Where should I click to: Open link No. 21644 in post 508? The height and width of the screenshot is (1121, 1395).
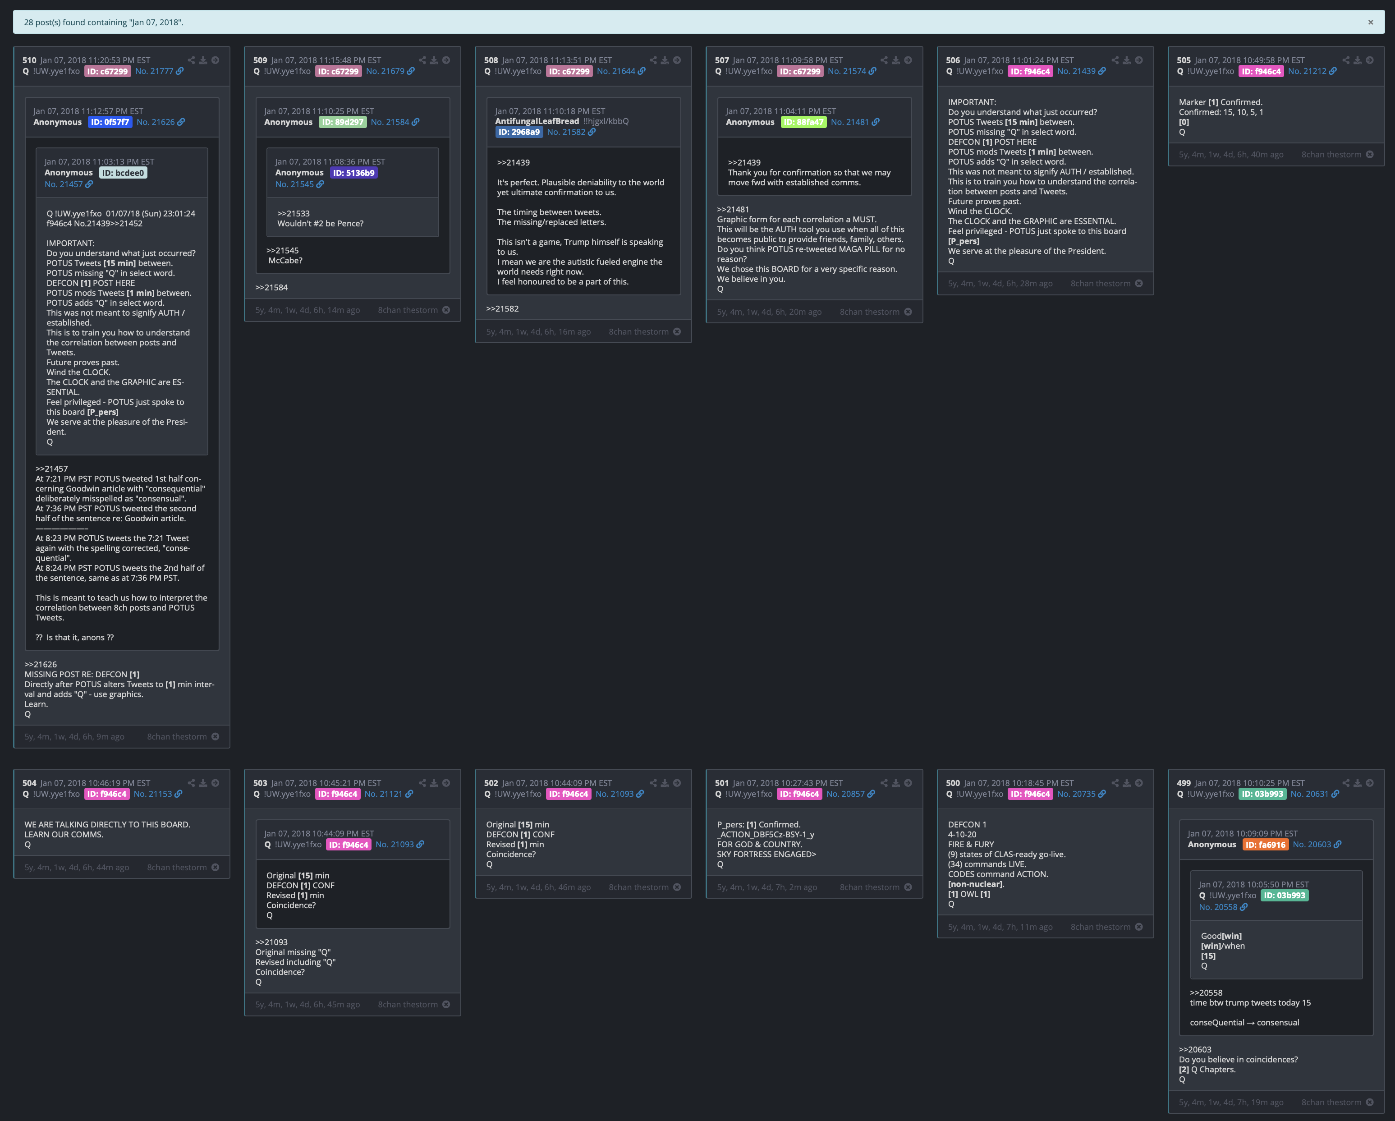pos(621,71)
